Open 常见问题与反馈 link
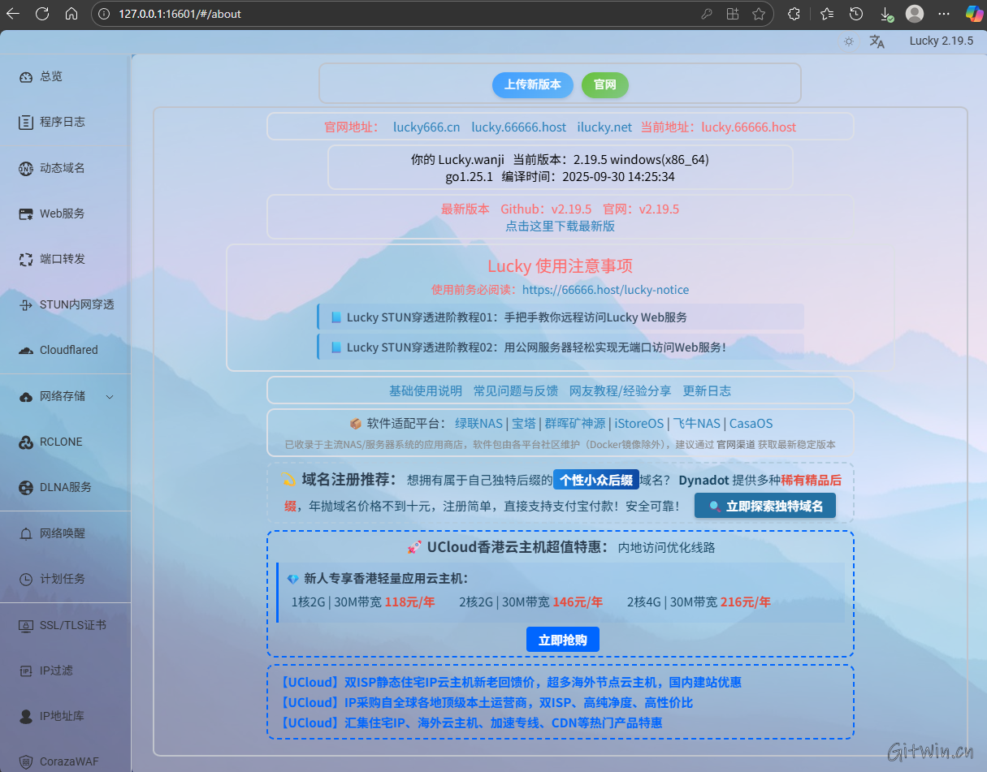This screenshot has width=987, height=772. point(516,391)
